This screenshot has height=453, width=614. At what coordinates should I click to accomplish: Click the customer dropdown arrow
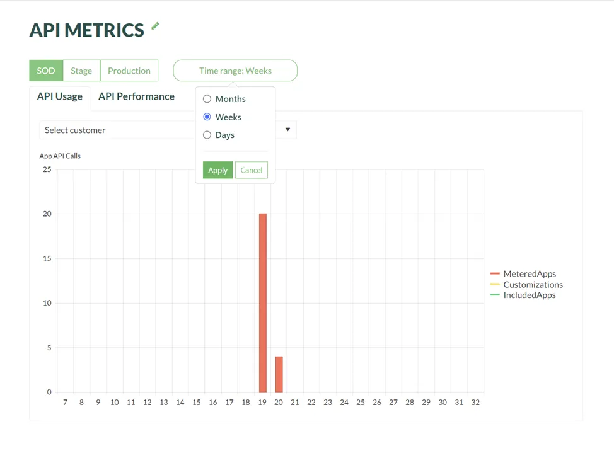(287, 130)
